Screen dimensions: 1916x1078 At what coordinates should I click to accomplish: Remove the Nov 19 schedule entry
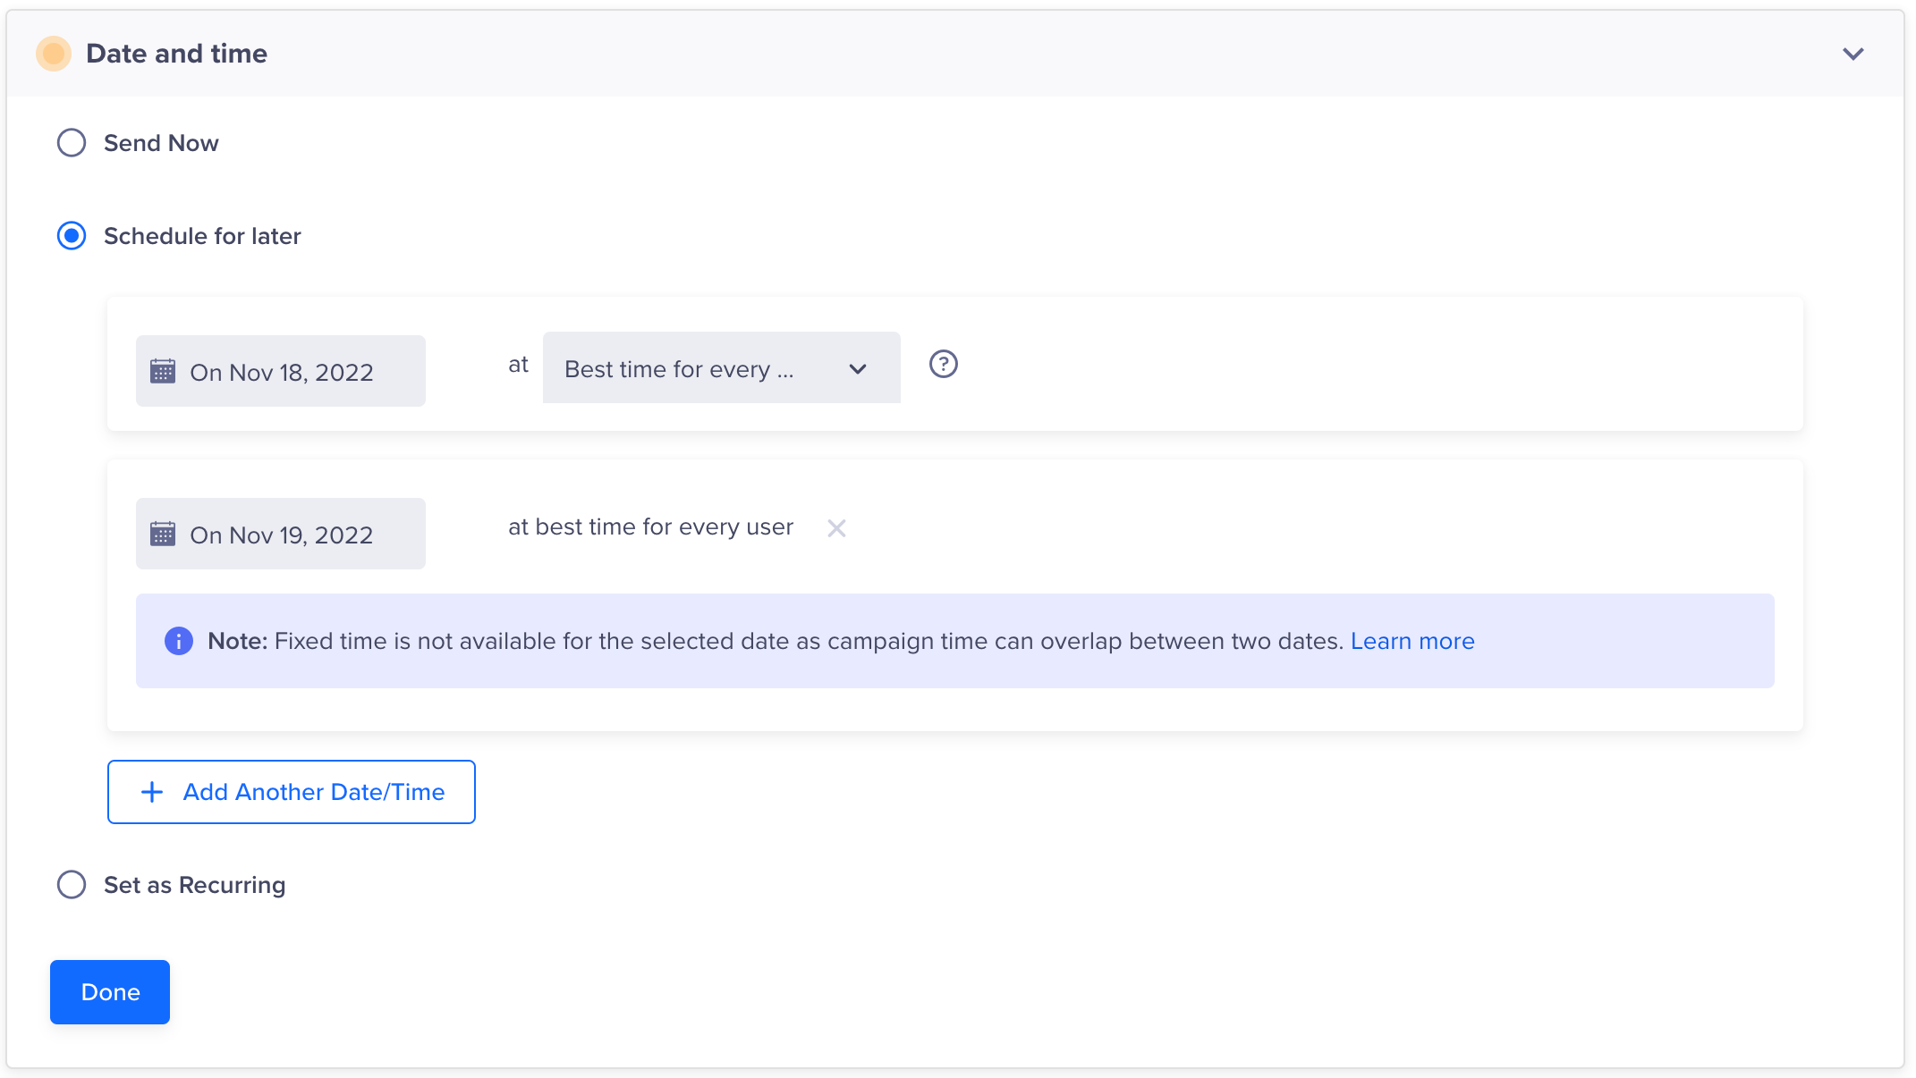[836, 528]
